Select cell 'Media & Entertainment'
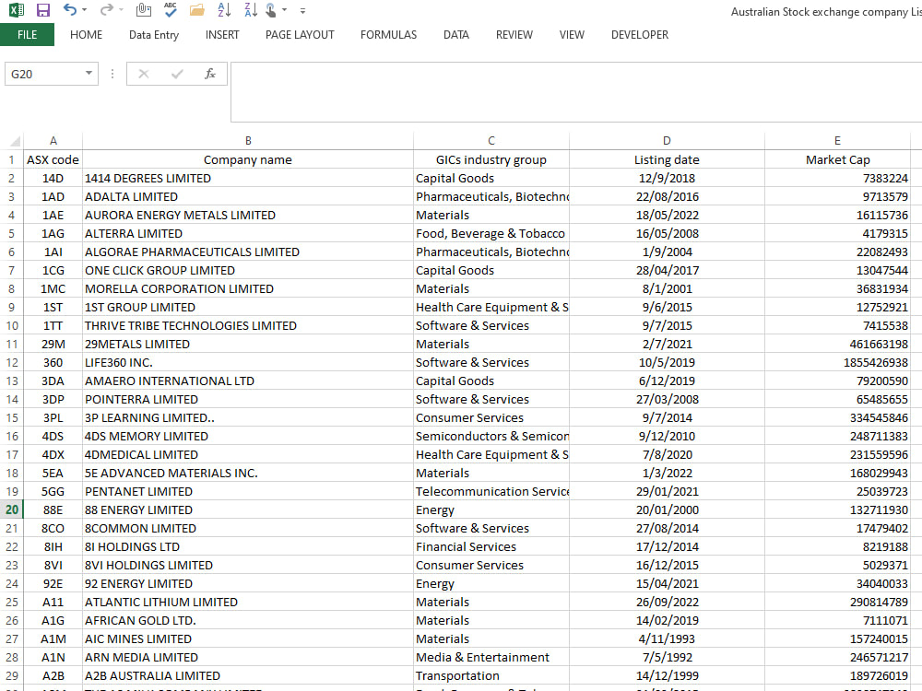 click(491, 657)
